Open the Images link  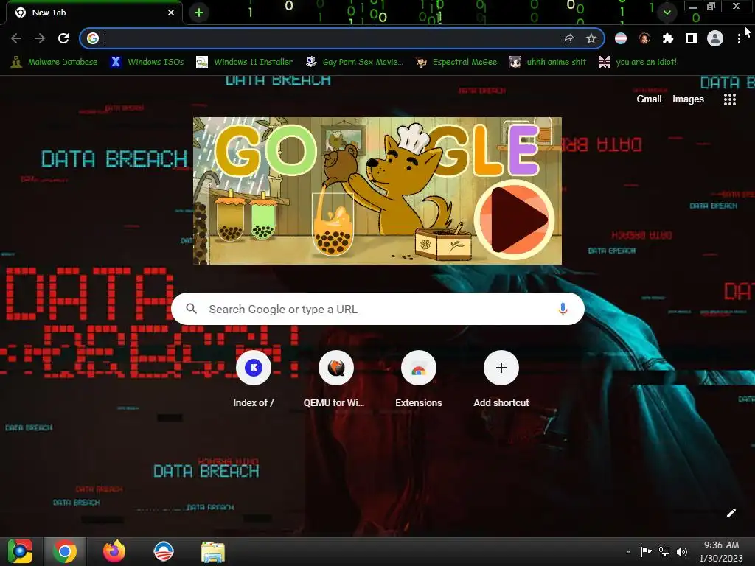click(x=688, y=99)
